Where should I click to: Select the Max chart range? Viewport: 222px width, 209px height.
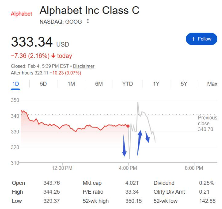tap(212, 84)
